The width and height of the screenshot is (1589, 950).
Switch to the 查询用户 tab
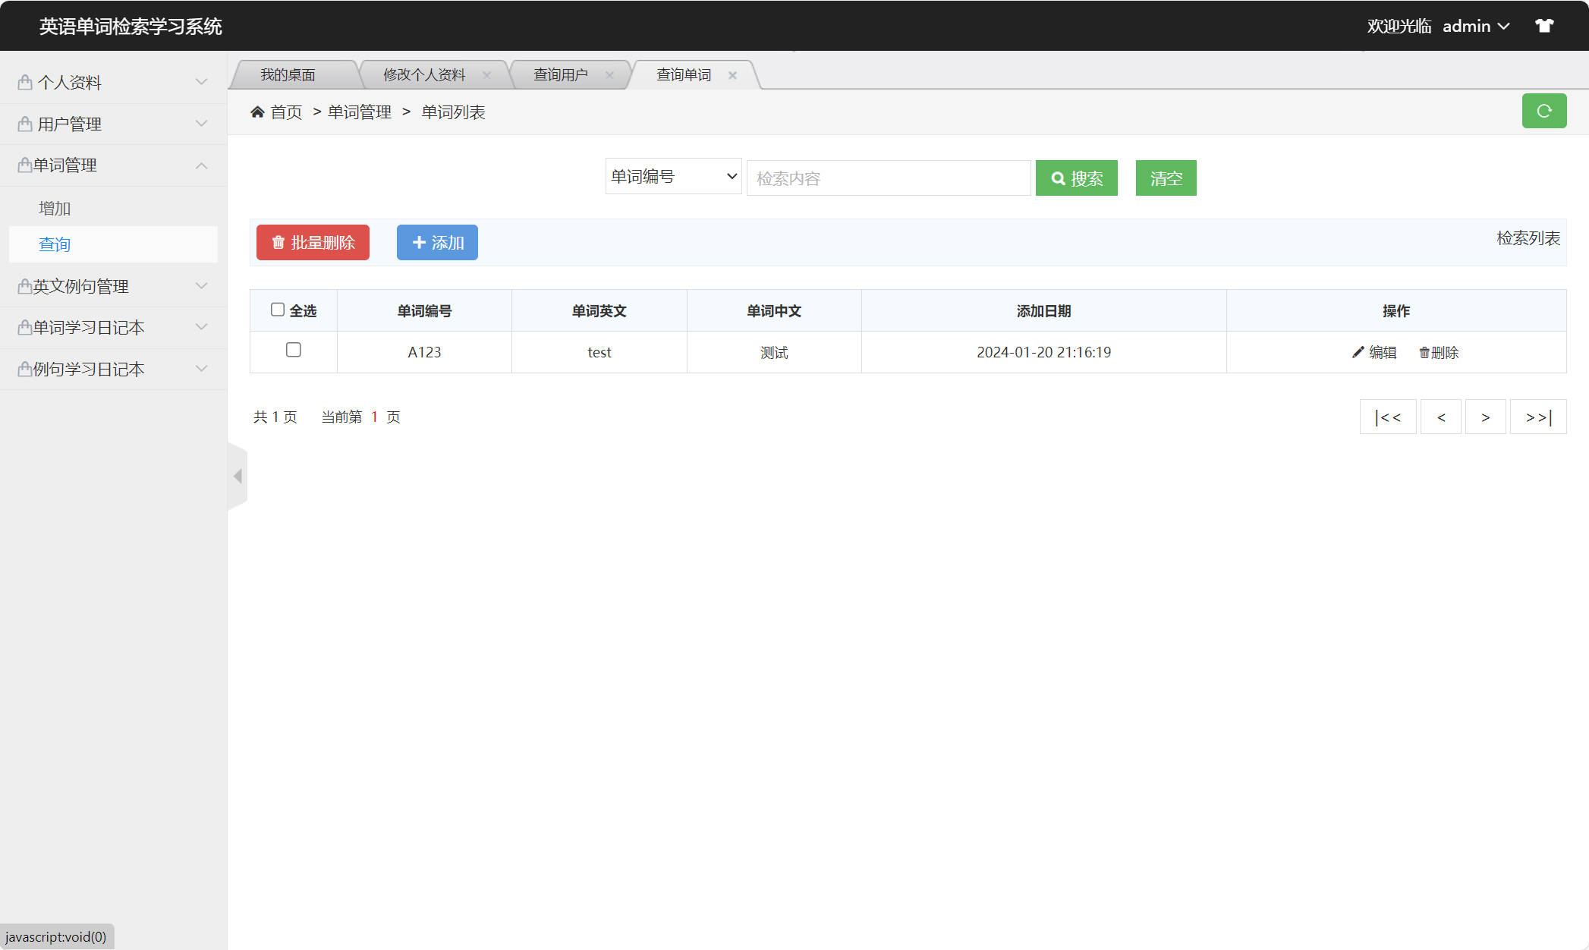[560, 74]
